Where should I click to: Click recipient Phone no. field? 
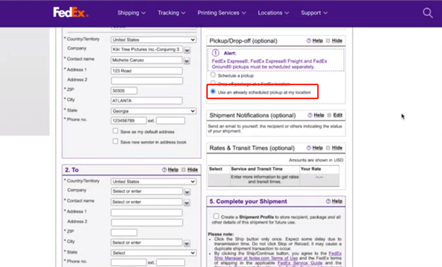point(129,263)
